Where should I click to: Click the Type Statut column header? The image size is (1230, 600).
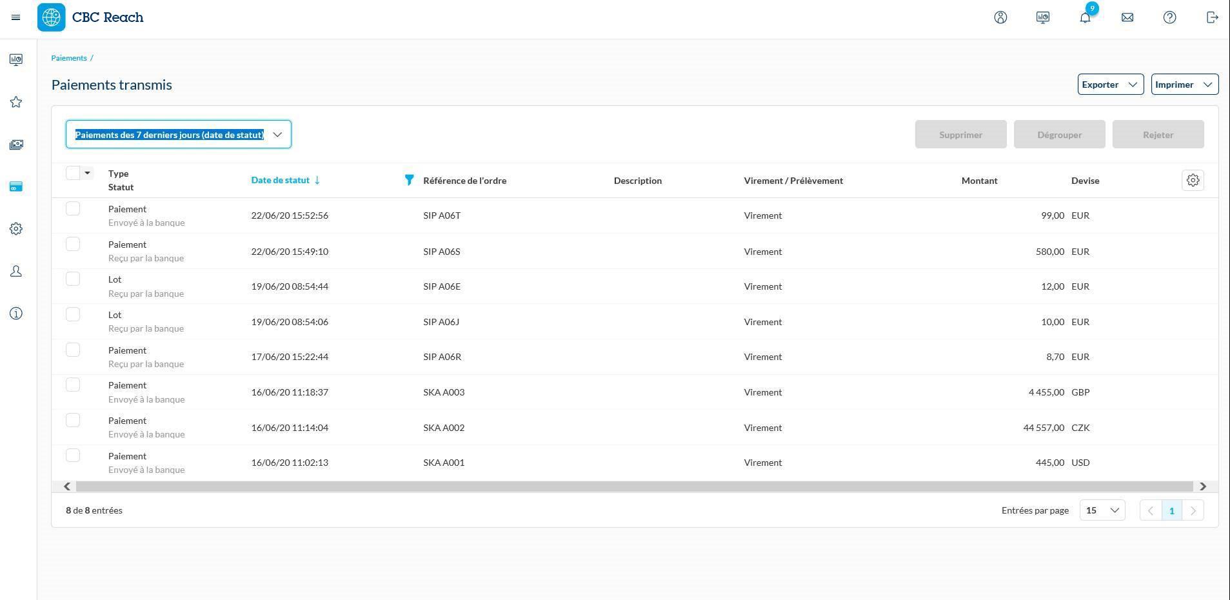121,180
